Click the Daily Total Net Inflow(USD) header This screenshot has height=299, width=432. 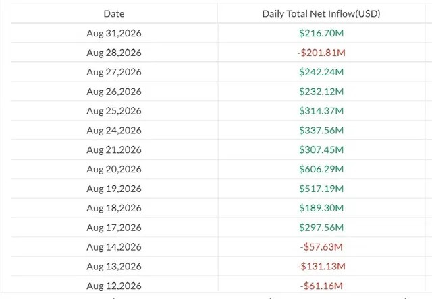point(321,13)
